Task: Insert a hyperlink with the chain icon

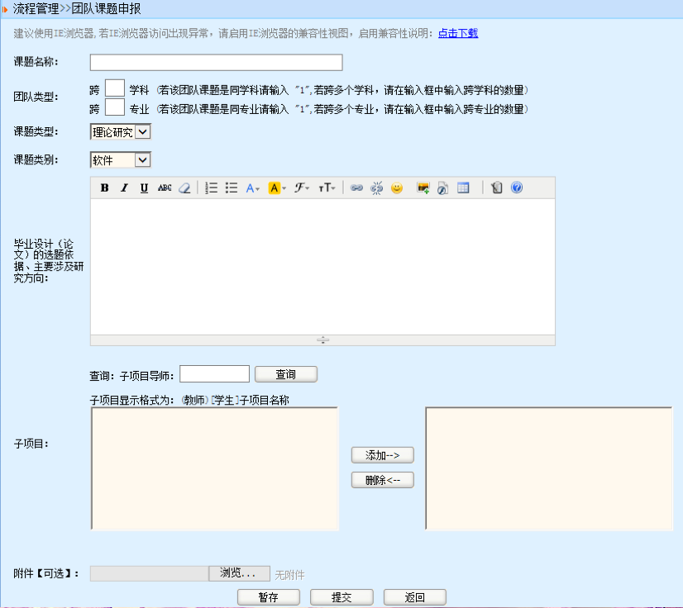Action: [x=356, y=188]
